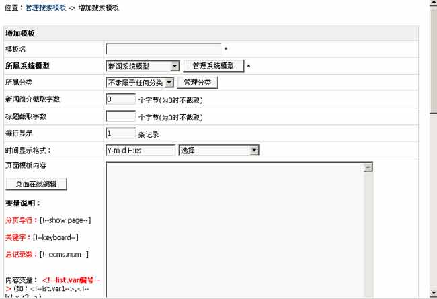Click the 管理分类 button
Image resolution: width=437 pixels, height=299 pixels.
pos(198,83)
